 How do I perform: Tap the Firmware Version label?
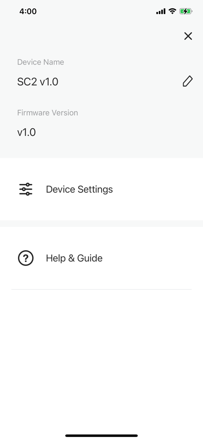tap(47, 113)
